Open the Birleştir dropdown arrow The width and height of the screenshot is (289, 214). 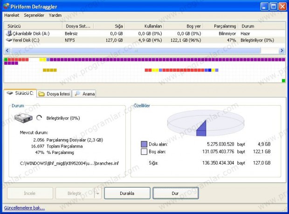pyautogui.click(x=98, y=193)
